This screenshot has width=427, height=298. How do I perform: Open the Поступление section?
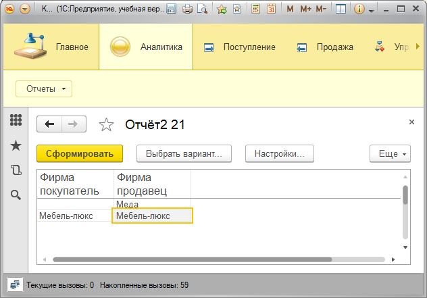pos(240,47)
